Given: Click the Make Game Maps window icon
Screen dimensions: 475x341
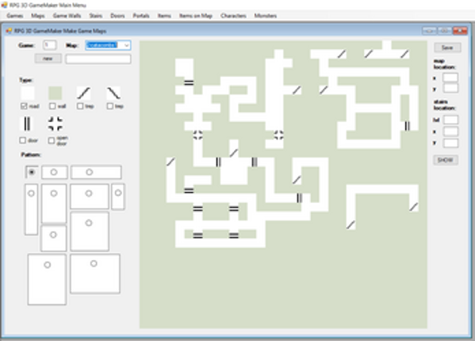Looking at the screenshot, I should point(9,31).
